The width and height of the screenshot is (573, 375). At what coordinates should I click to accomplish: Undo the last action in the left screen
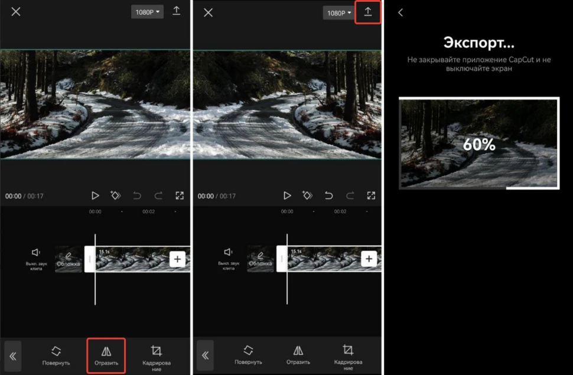coord(137,195)
